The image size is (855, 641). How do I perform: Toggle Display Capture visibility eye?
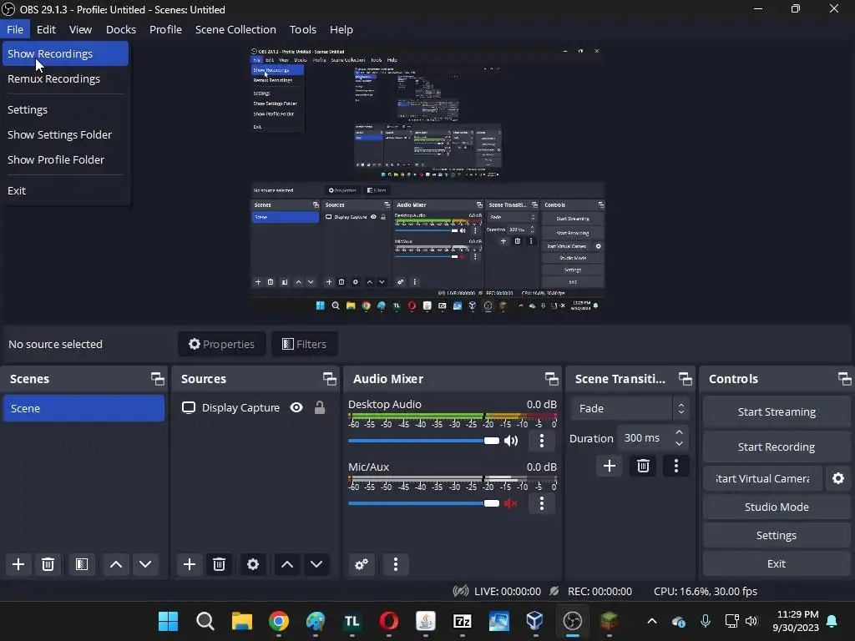296,407
